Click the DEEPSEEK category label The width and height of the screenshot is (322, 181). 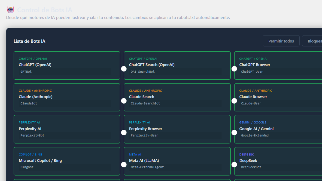point(247,154)
